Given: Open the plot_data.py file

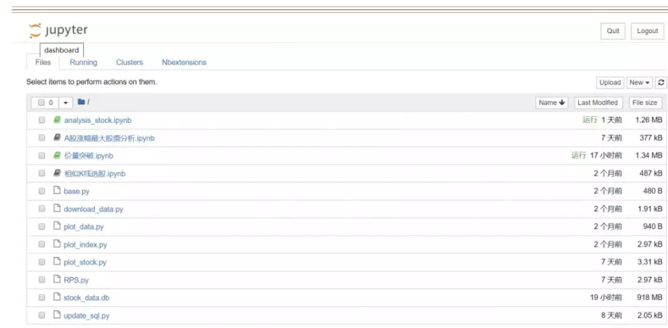Looking at the screenshot, I should [83, 227].
